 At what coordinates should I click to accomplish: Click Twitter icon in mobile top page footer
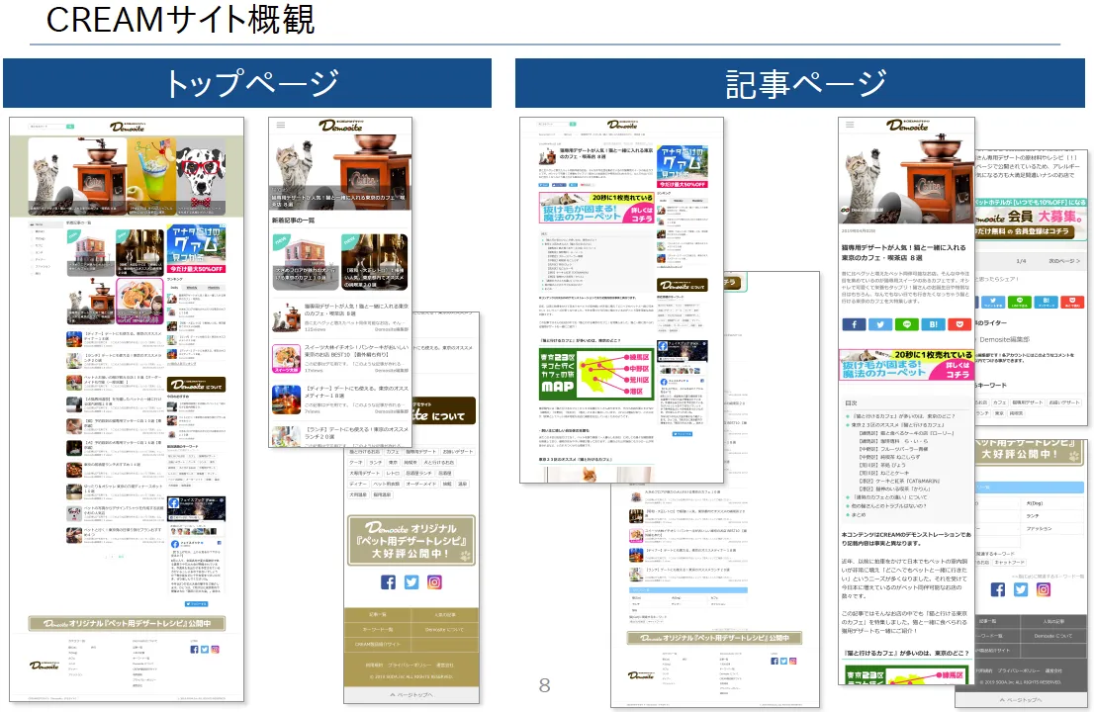(x=411, y=582)
